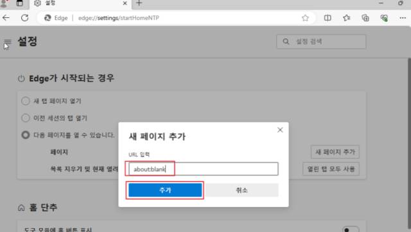Open the settings hamburger menu

(8, 42)
